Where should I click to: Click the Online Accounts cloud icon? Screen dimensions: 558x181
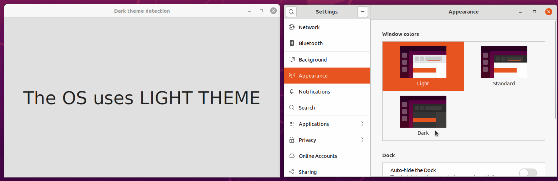292,156
